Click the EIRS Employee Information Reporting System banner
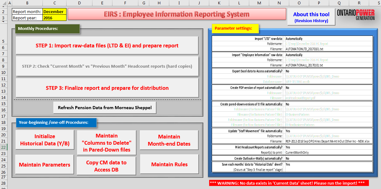This screenshot has width=381, height=189. pyautogui.click(x=177, y=14)
